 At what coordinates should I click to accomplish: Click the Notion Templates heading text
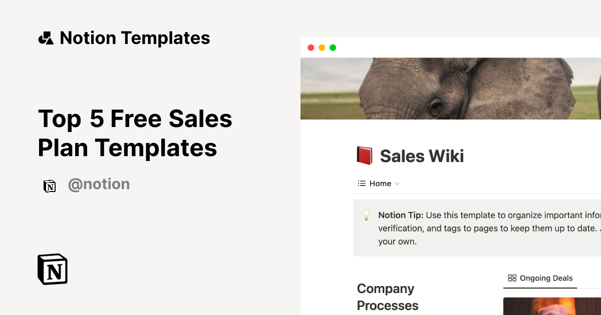(135, 38)
